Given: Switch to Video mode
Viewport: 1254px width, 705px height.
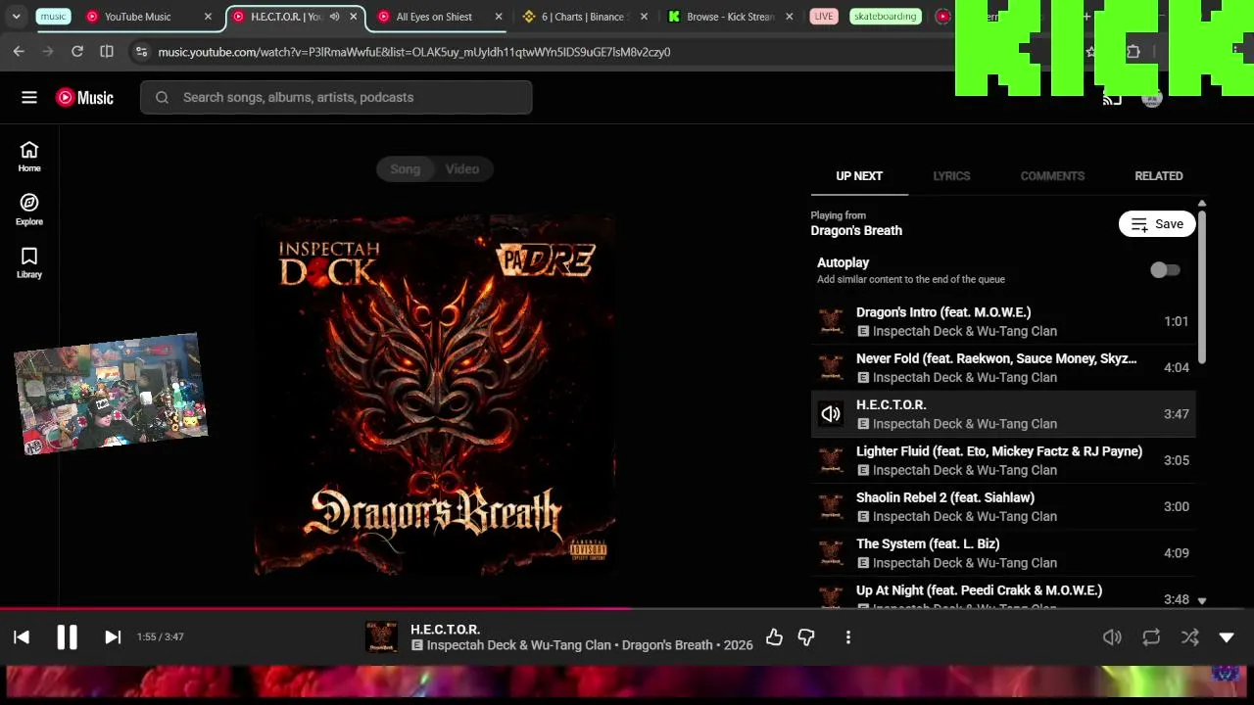Looking at the screenshot, I should (x=462, y=169).
